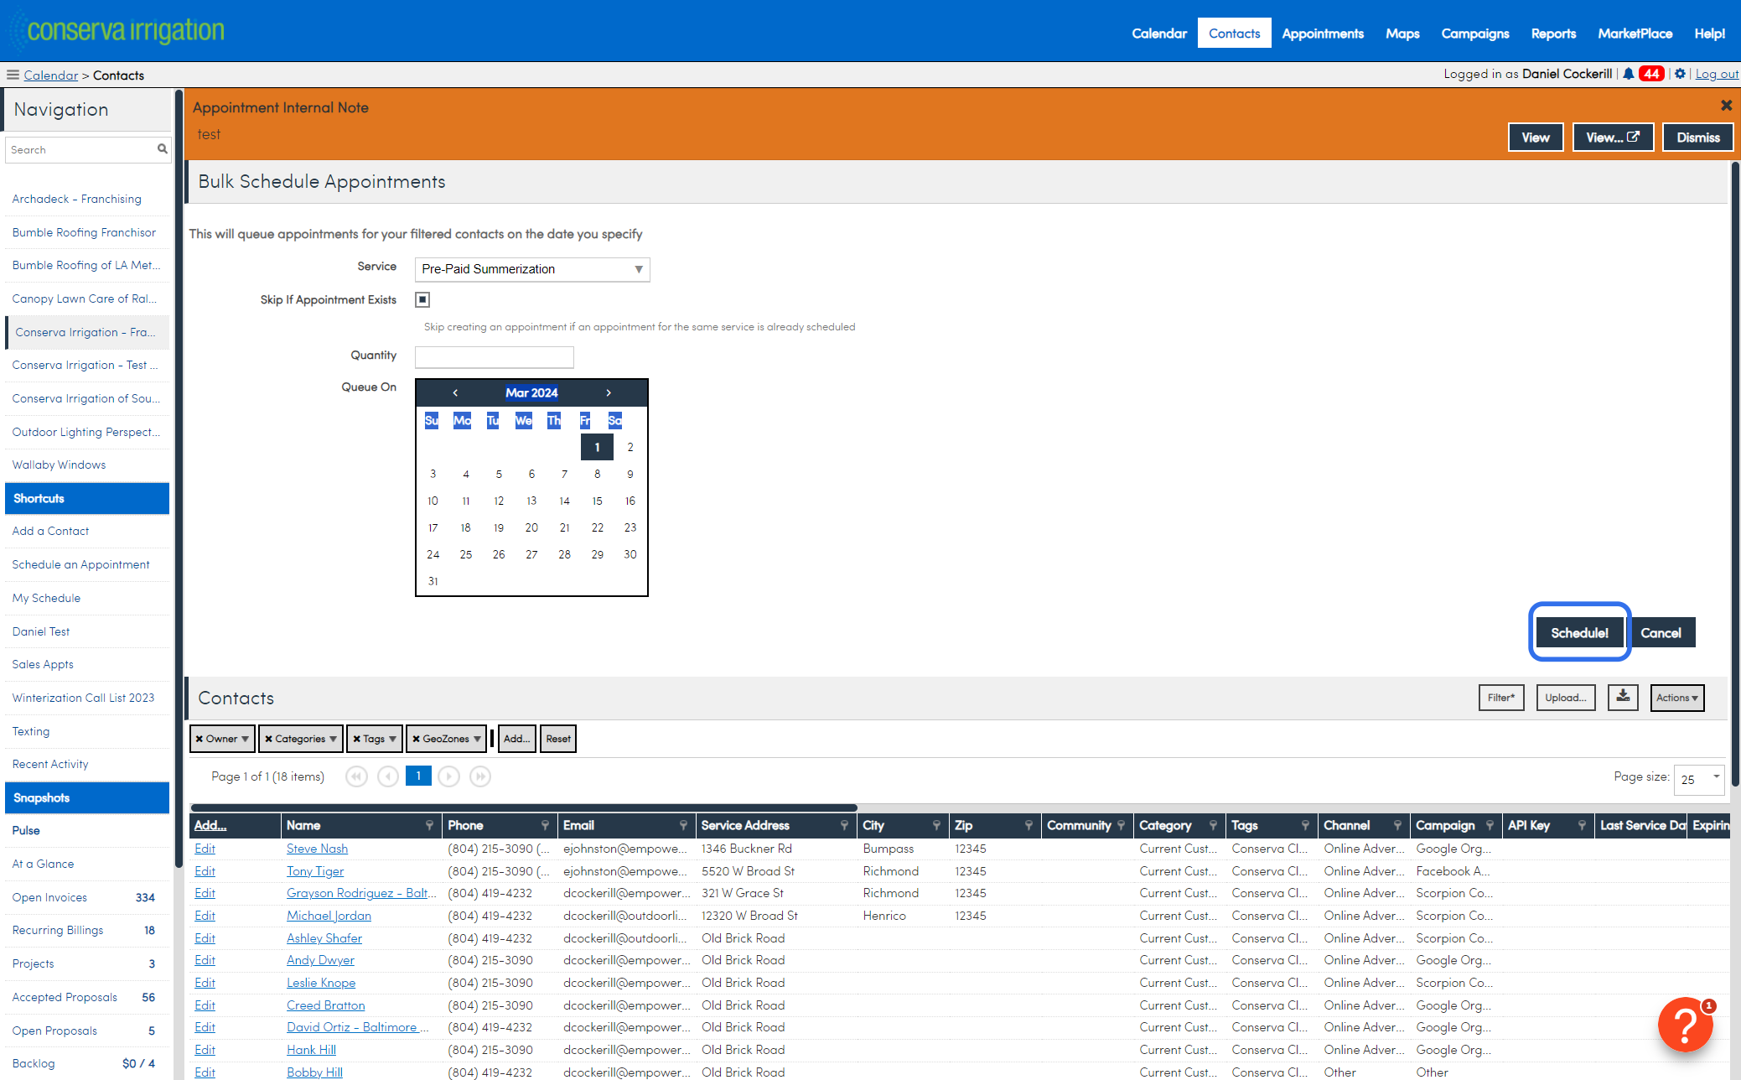The height and width of the screenshot is (1080, 1741).
Task: Filter the Zip column
Action: (1029, 825)
